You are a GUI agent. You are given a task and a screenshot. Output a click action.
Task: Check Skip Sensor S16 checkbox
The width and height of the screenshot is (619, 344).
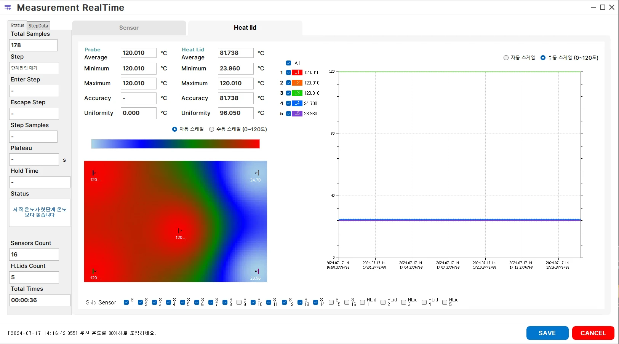[x=347, y=303]
